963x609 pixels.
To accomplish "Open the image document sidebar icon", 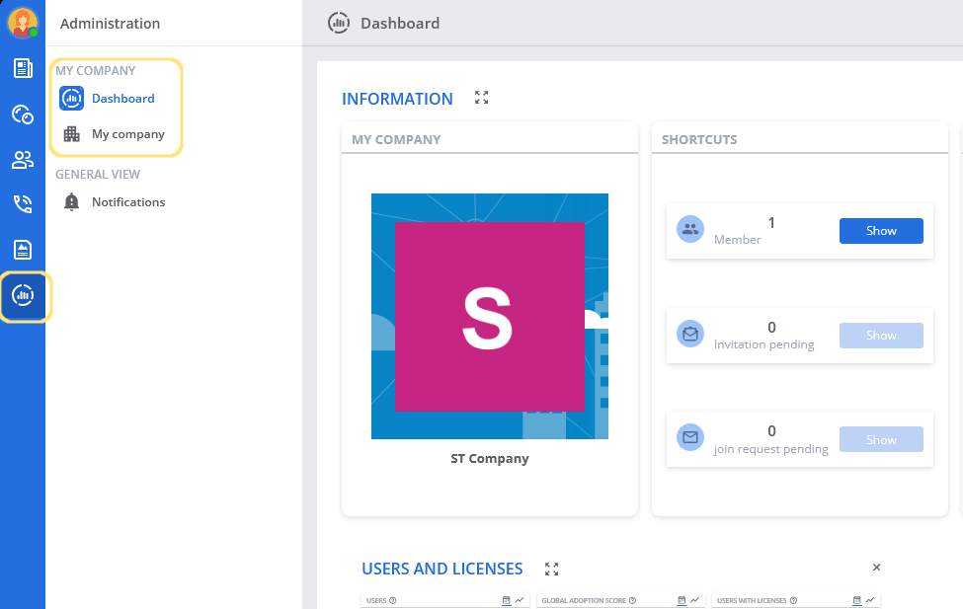I will [23, 250].
